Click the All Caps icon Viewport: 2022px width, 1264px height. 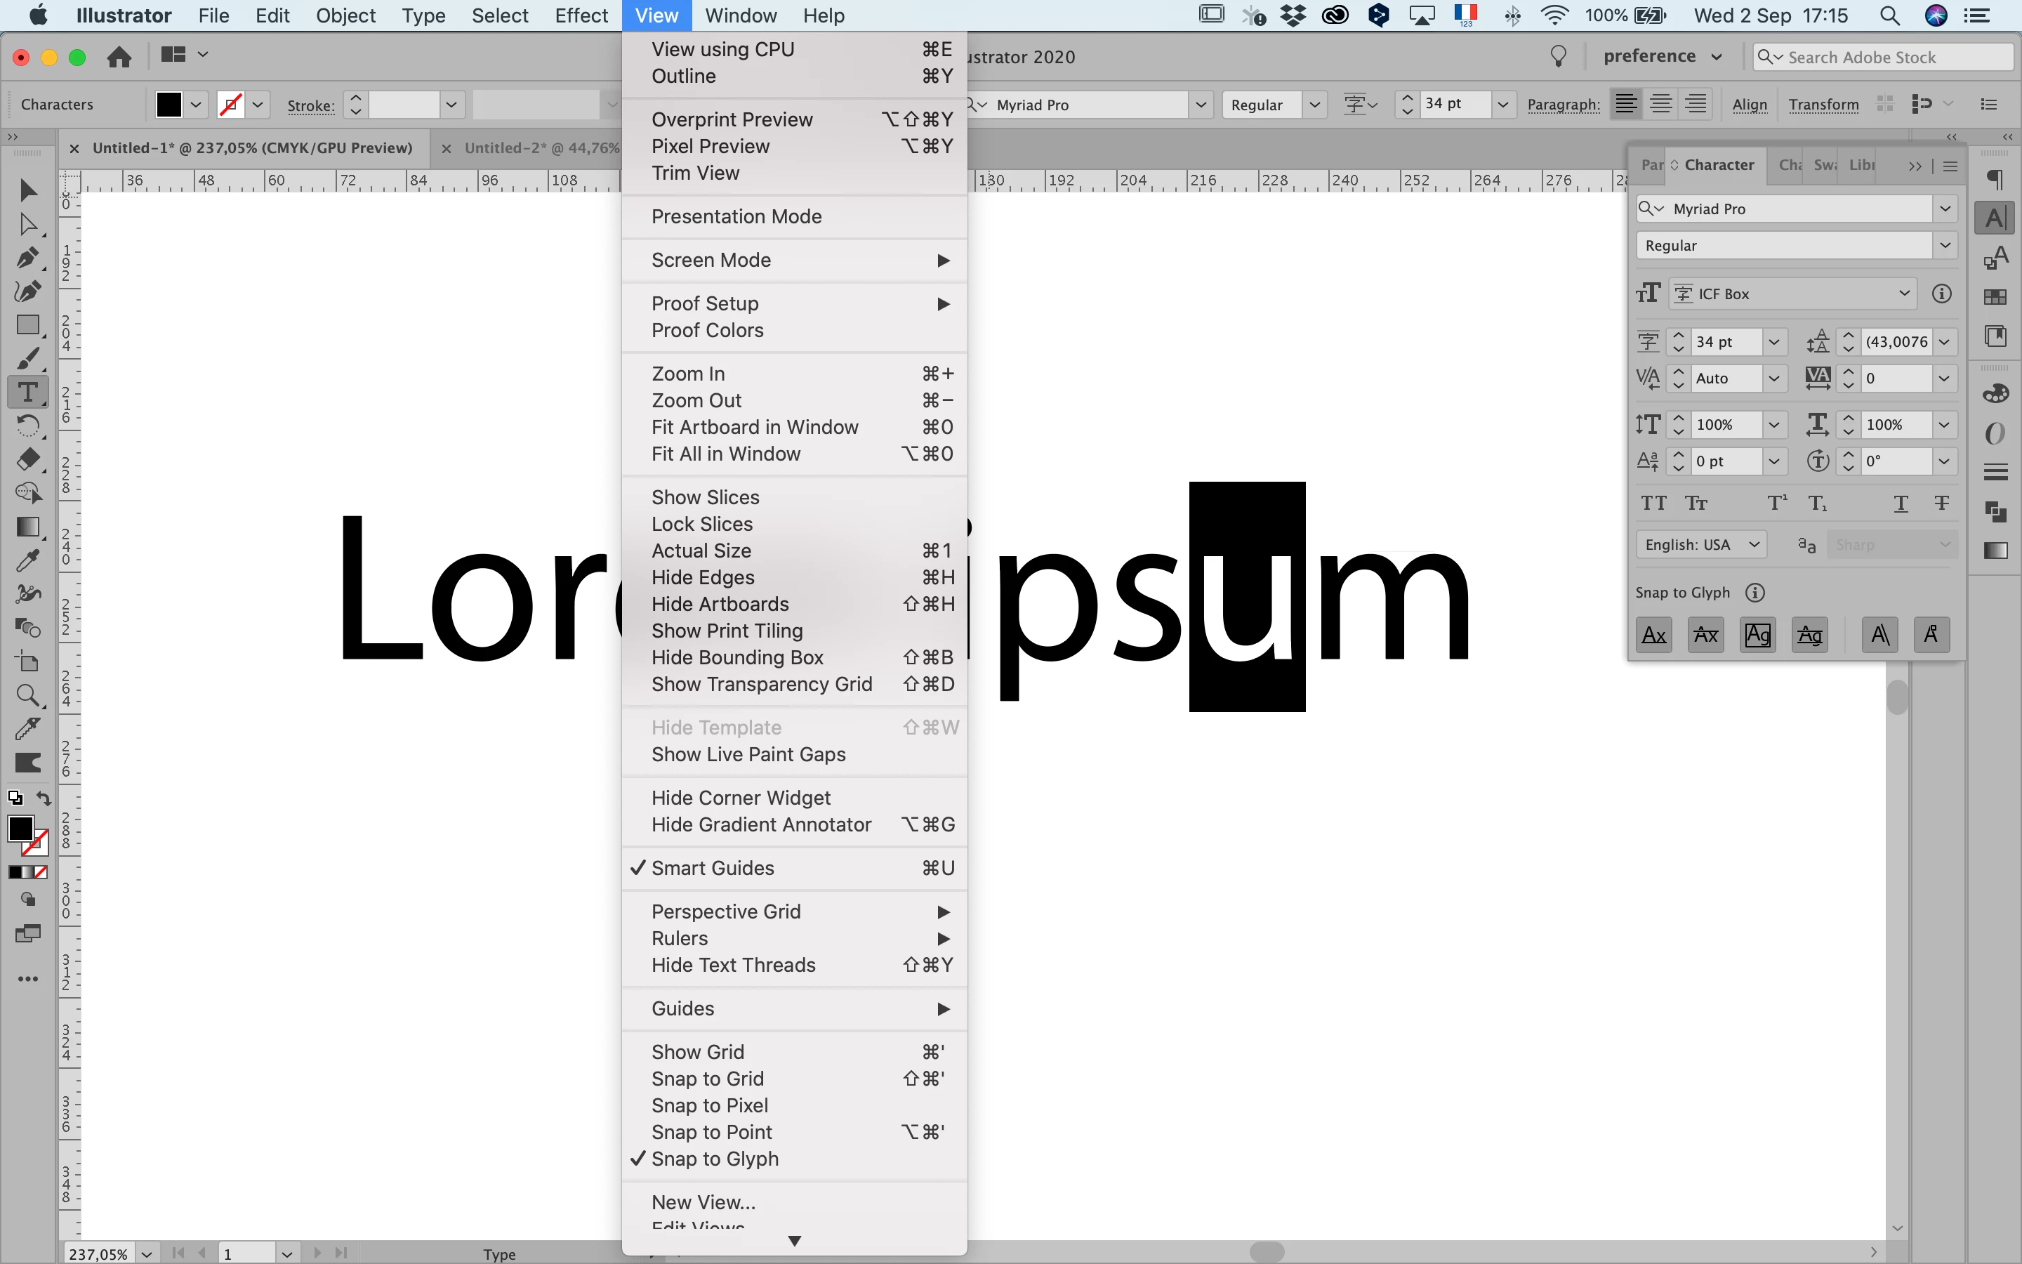(1653, 503)
